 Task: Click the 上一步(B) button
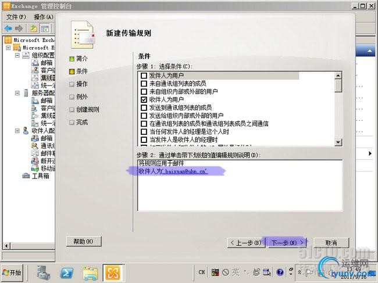click(246, 243)
